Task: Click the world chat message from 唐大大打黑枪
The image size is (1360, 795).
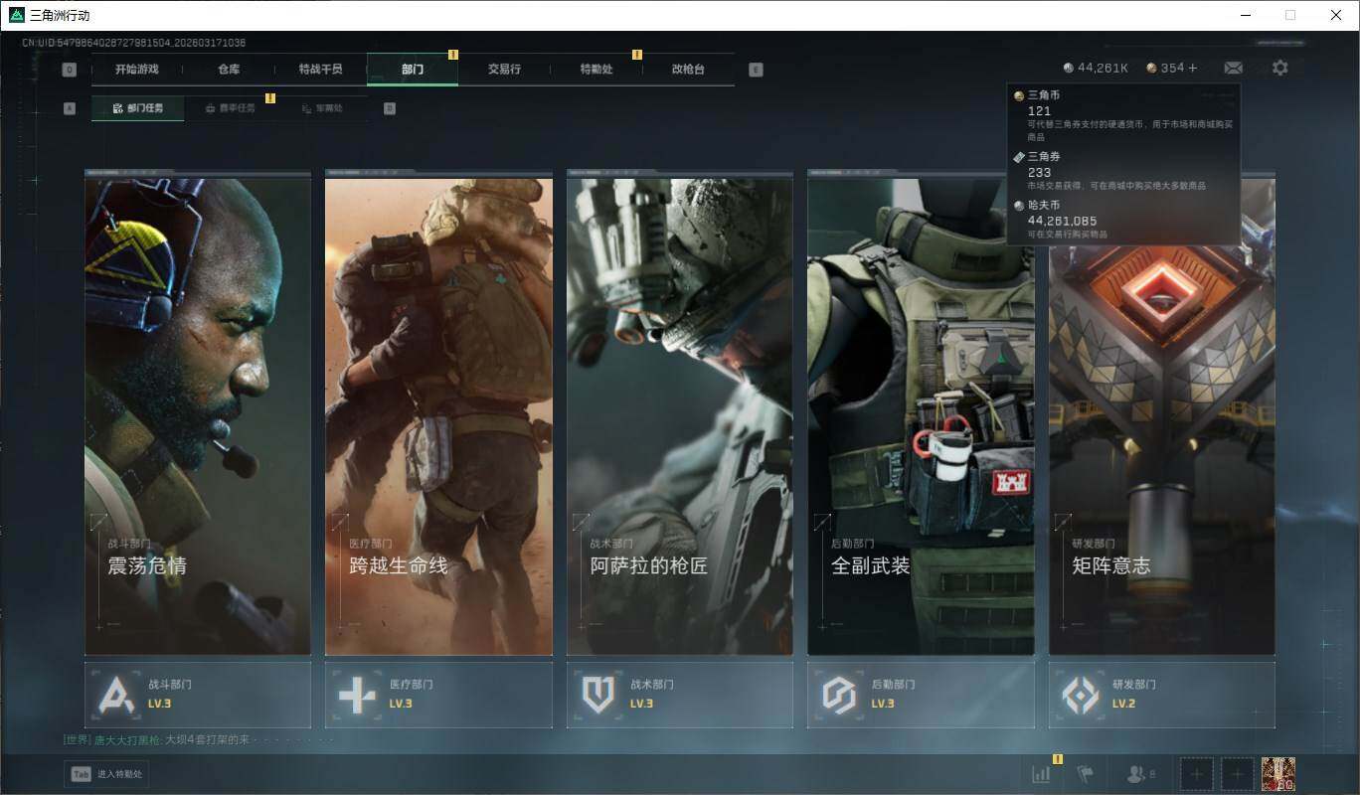Action: tap(157, 740)
